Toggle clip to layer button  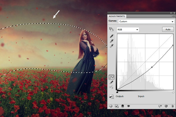122,106
